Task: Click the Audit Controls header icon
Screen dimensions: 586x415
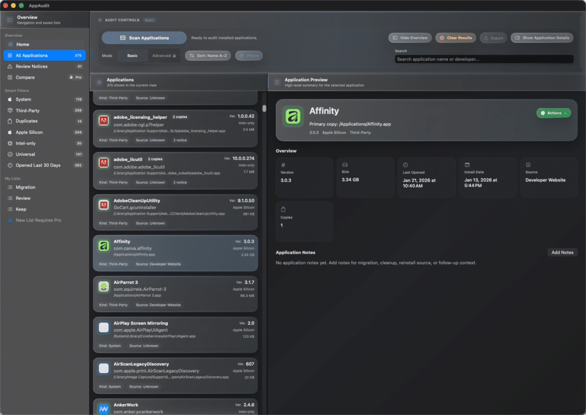Action: tap(100, 20)
